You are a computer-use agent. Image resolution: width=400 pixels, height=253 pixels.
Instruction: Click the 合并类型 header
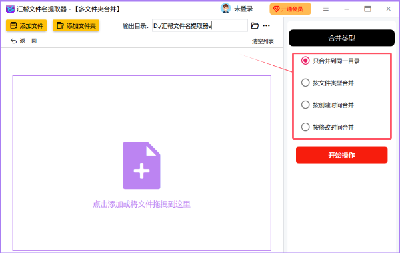[341, 38]
